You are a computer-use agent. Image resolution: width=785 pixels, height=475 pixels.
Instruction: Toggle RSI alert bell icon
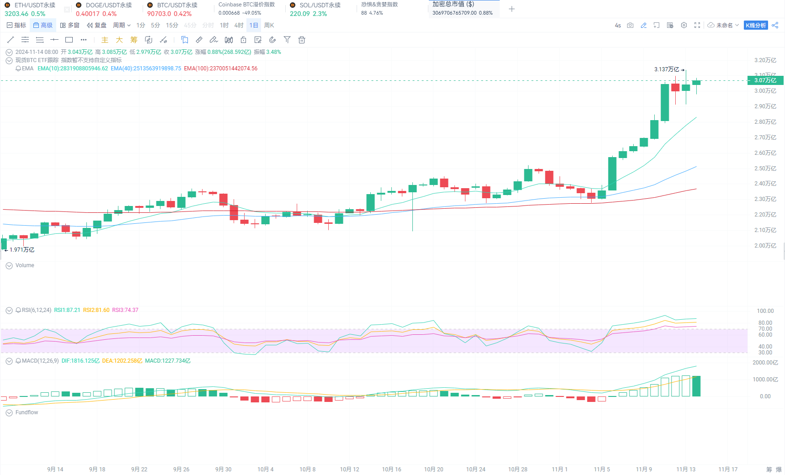[x=18, y=310]
